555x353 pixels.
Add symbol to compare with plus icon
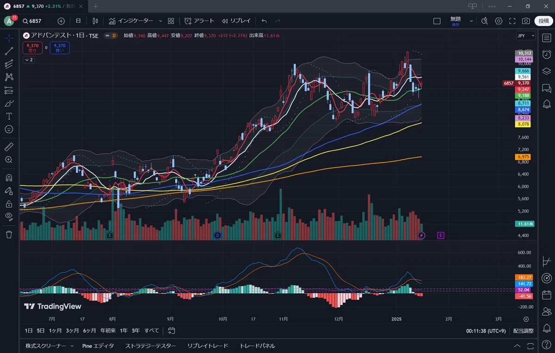[x=61, y=21]
